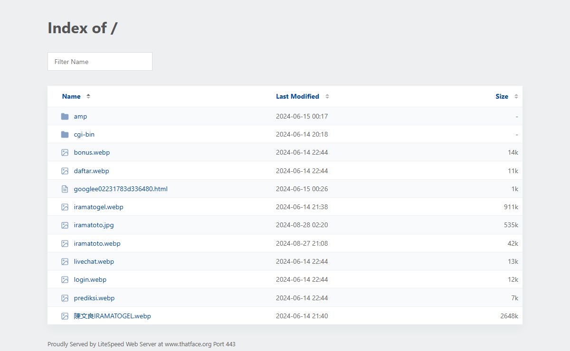
Task: Click the size value 11k
Action: (x=513, y=171)
